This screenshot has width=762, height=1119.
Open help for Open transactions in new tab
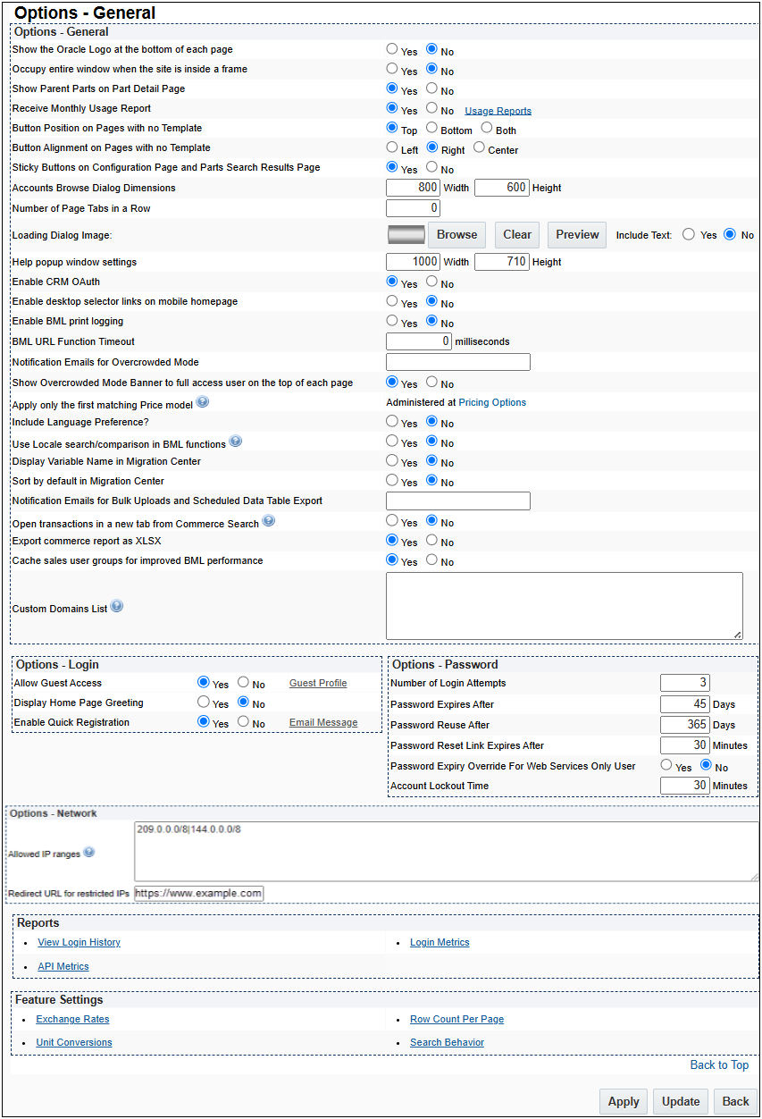coord(268,520)
